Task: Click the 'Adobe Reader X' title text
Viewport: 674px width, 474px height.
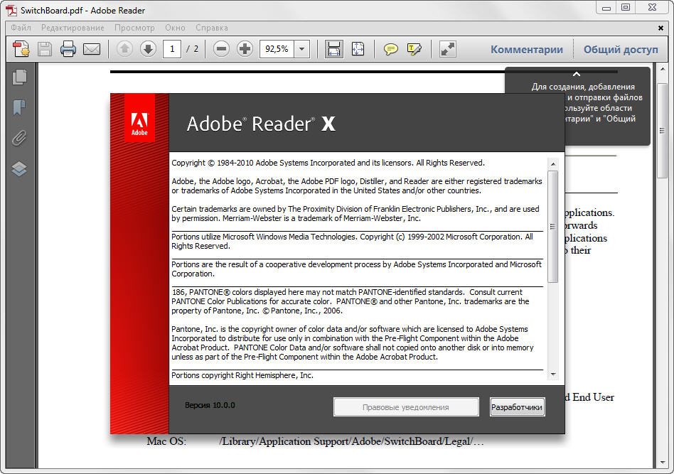Action: click(261, 124)
